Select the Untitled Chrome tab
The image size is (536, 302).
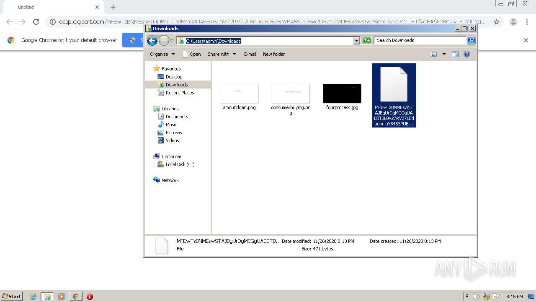[x=52, y=7]
